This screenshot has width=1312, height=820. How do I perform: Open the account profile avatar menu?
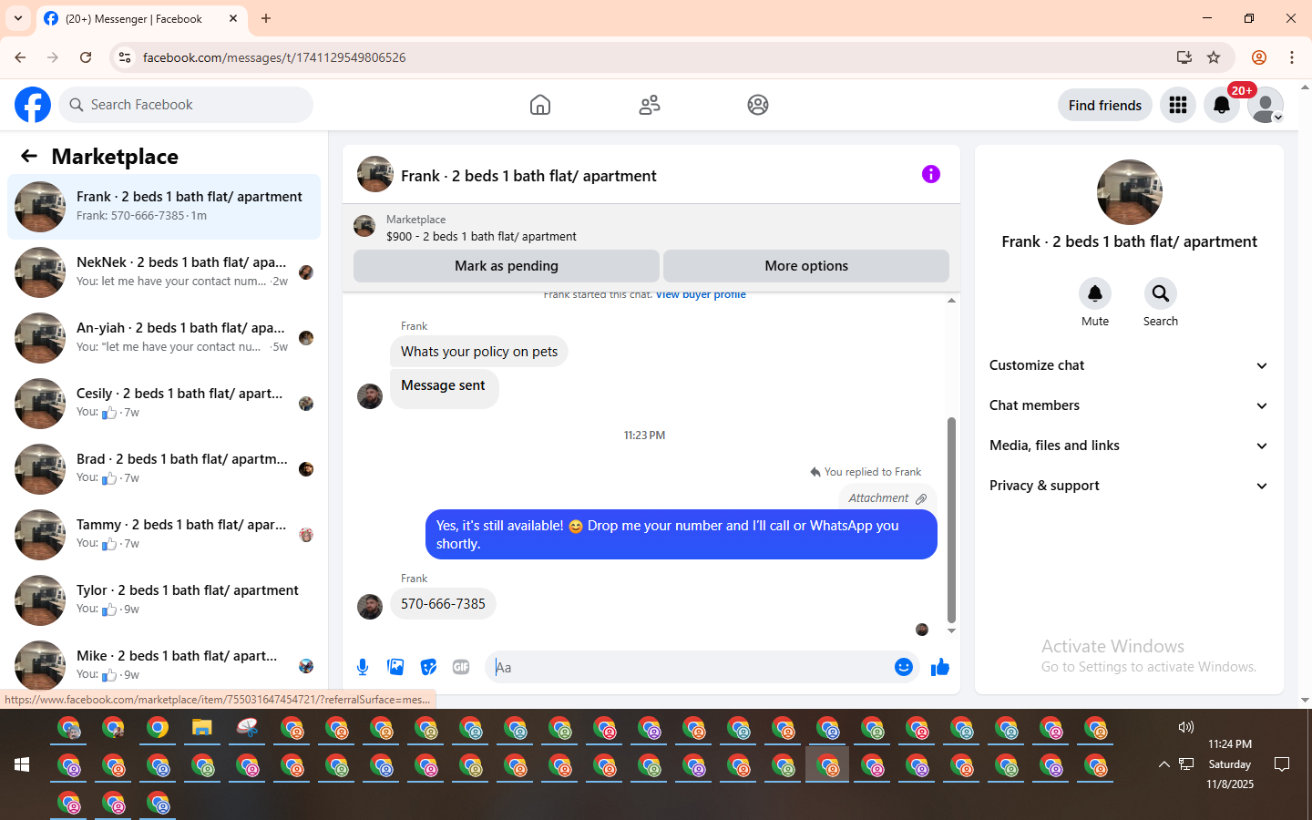[1266, 105]
